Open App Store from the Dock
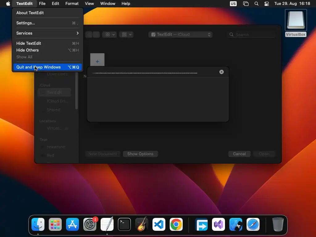The width and height of the screenshot is (316, 237). [72, 224]
